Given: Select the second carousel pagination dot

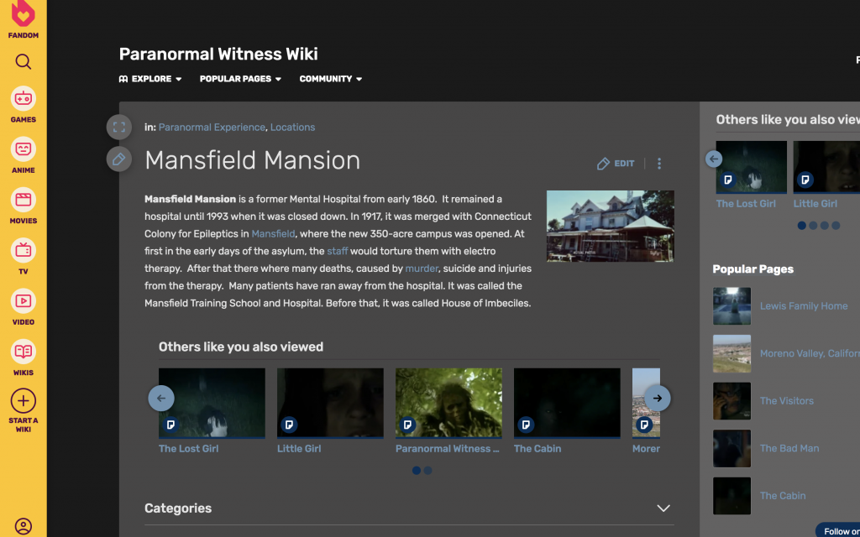Looking at the screenshot, I should click(428, 471).
